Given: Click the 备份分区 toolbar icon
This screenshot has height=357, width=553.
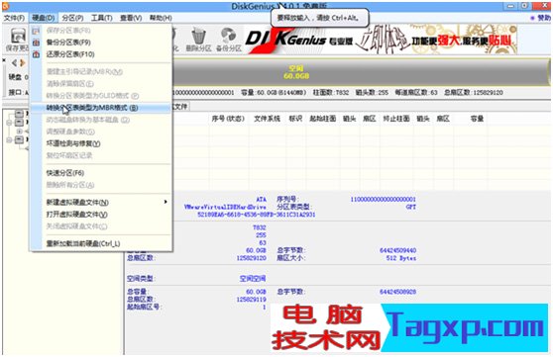Looking at the screenshot, I should 229,40.
